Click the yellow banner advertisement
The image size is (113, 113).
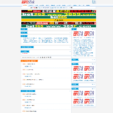59,20
